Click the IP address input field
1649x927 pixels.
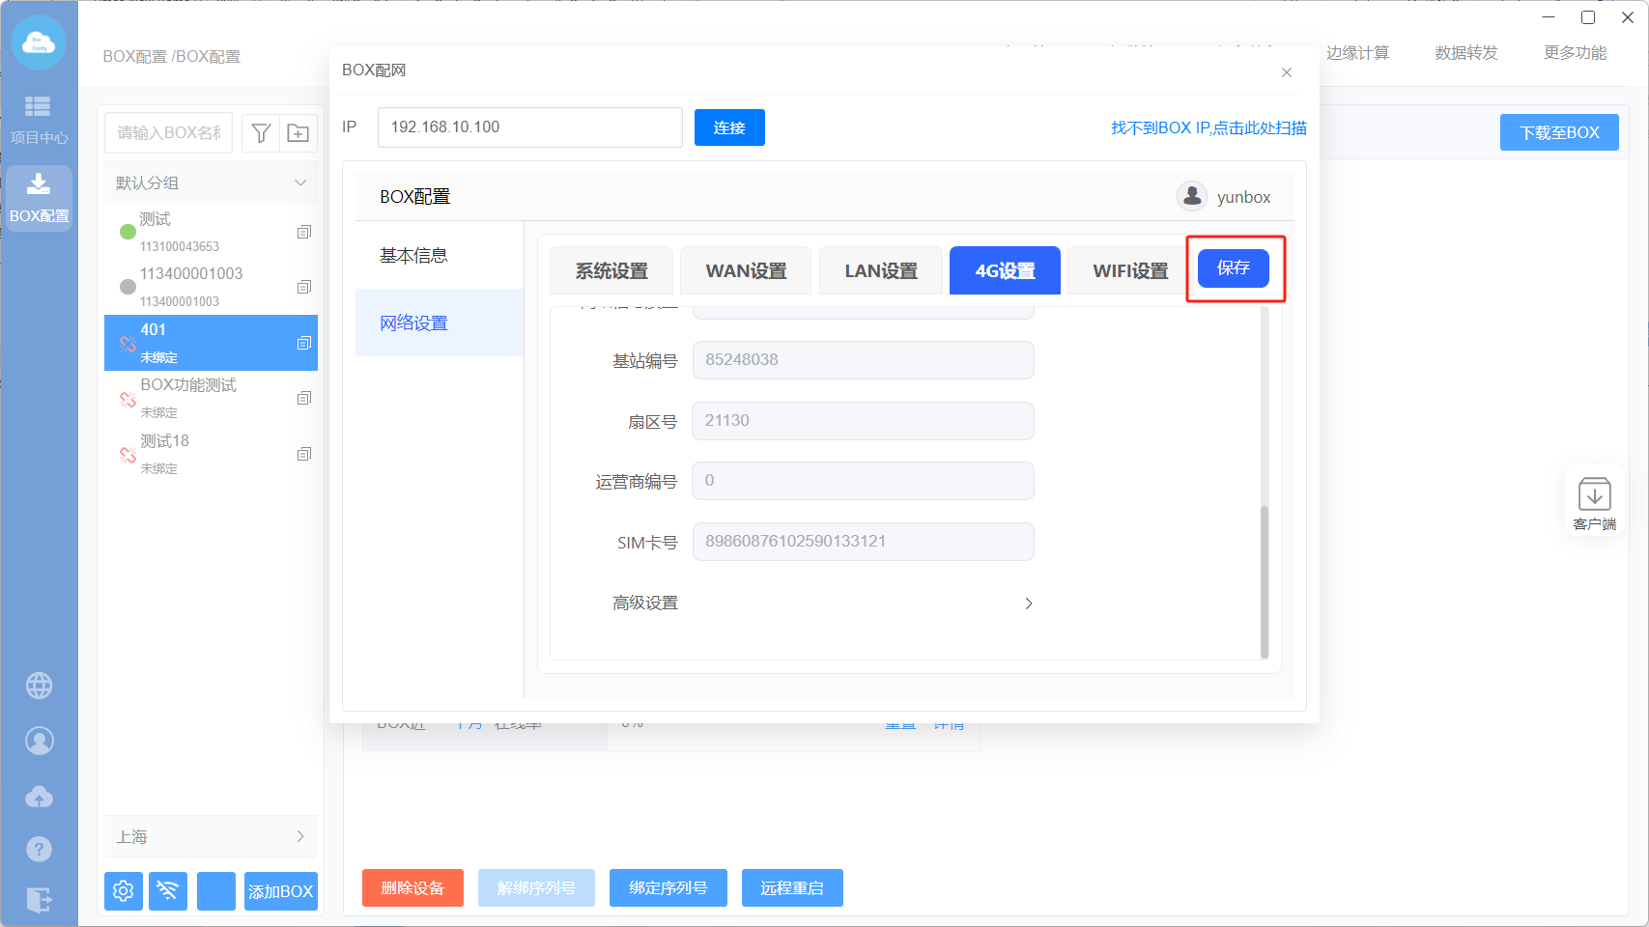point(529,127)
